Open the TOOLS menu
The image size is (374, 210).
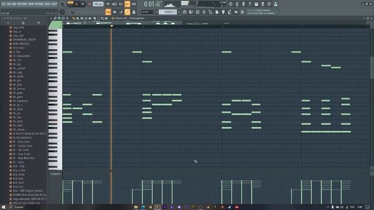pos(48,4)
